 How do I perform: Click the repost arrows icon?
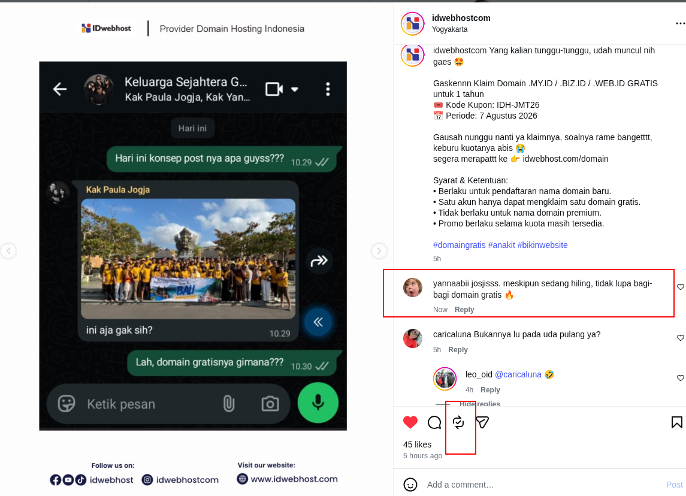[458, 422]
